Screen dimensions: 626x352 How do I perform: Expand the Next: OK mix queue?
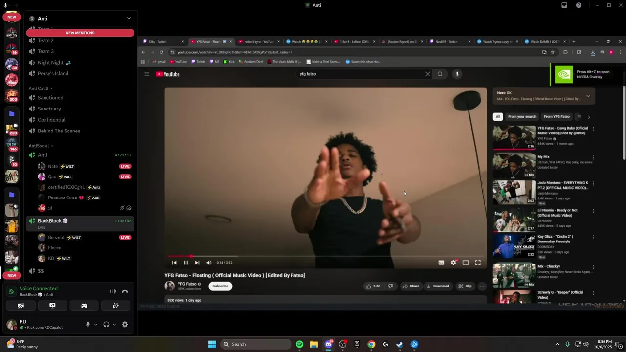click(588, 96)
